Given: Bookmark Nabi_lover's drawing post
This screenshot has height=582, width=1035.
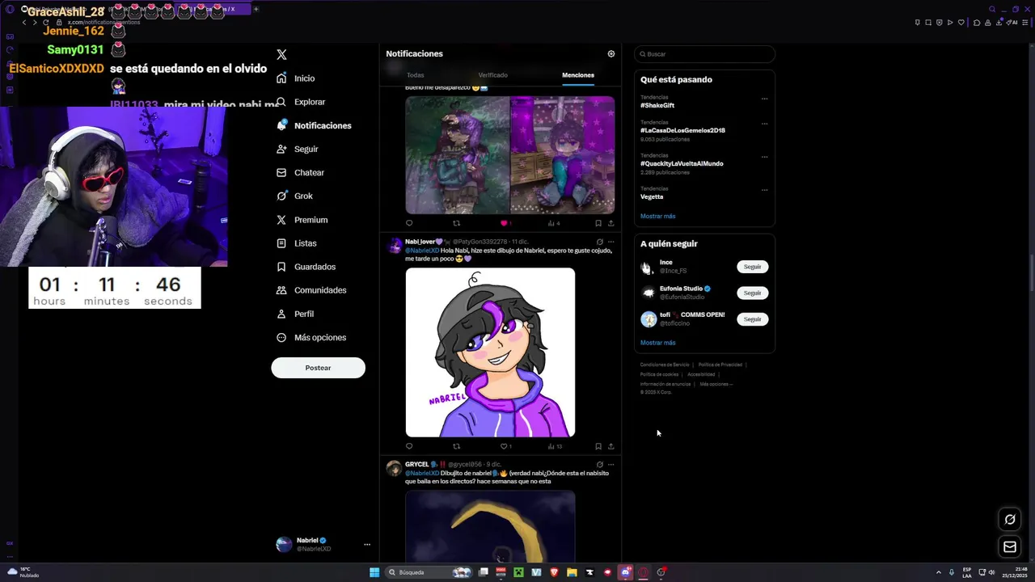Looking at the screenshot, I should [x=598, y=446].
